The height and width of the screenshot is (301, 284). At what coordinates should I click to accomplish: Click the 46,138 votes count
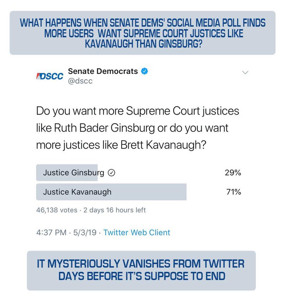pyautogui.click(x=57, y=210)
